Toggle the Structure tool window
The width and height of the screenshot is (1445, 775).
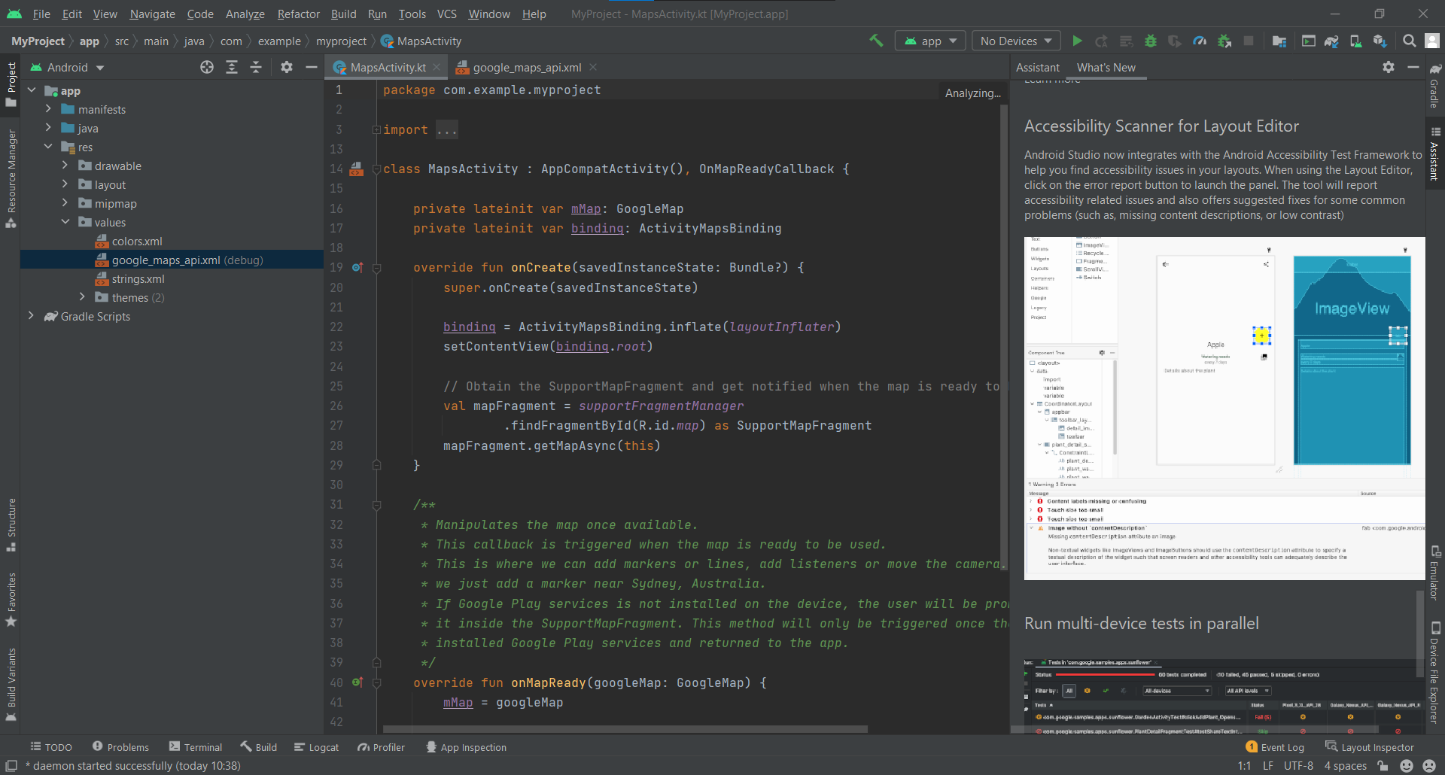point(11,524)
